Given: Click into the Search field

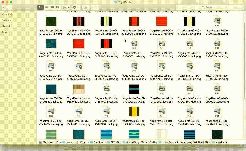Looking at the screenshot, I should click(x=210, y=7).
